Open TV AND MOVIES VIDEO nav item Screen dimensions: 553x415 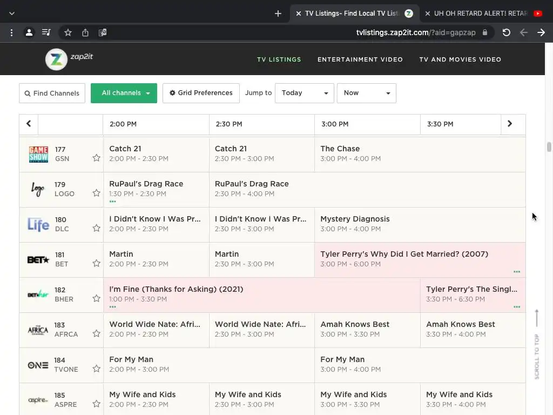460,59
